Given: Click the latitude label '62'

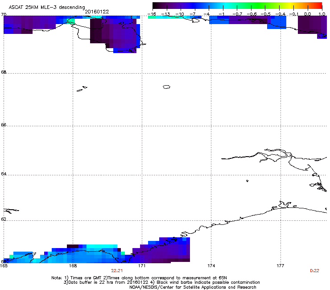Looking at the screenshot, I should (x=4, y=219).
